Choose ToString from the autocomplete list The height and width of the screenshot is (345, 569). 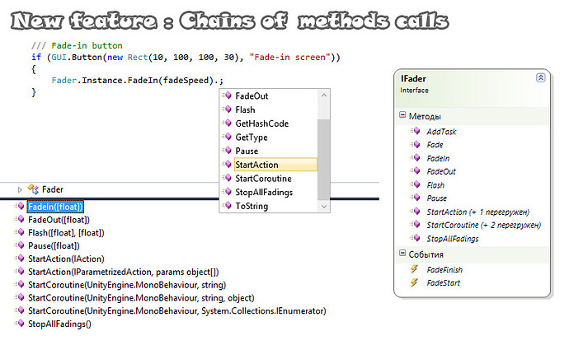252,206
